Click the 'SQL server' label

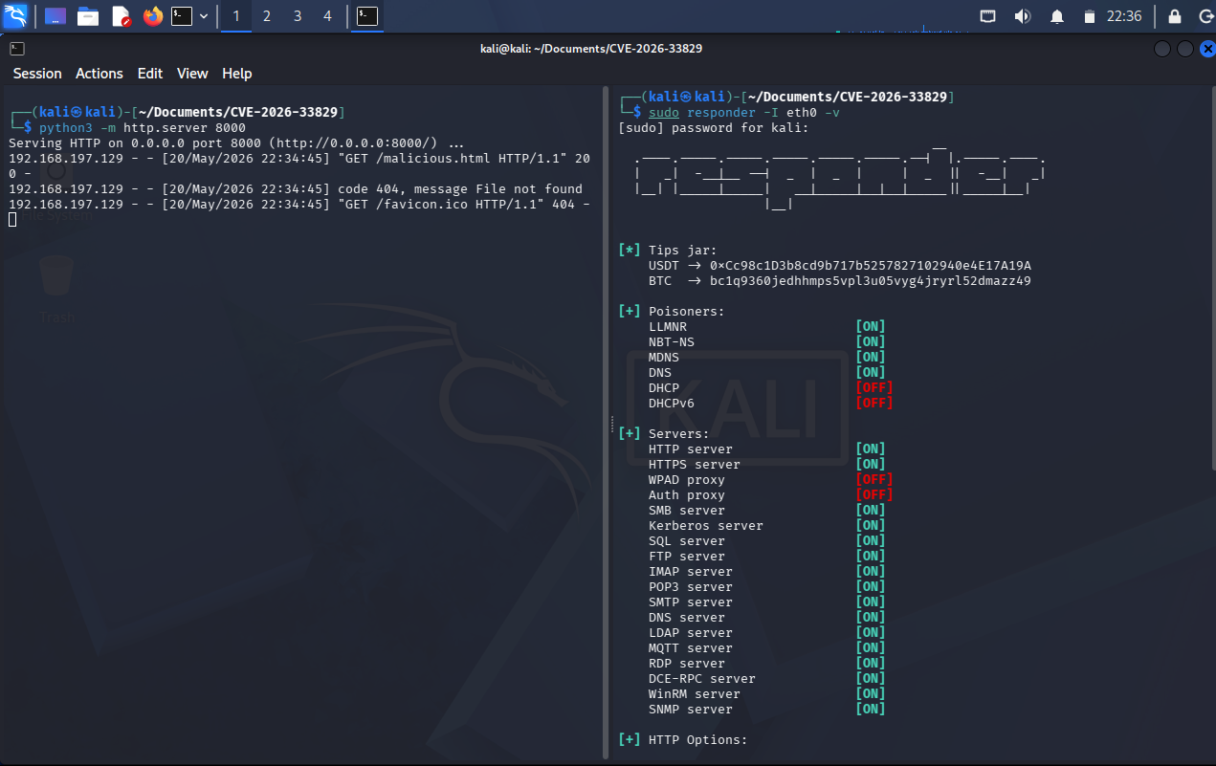coord(687,540)
